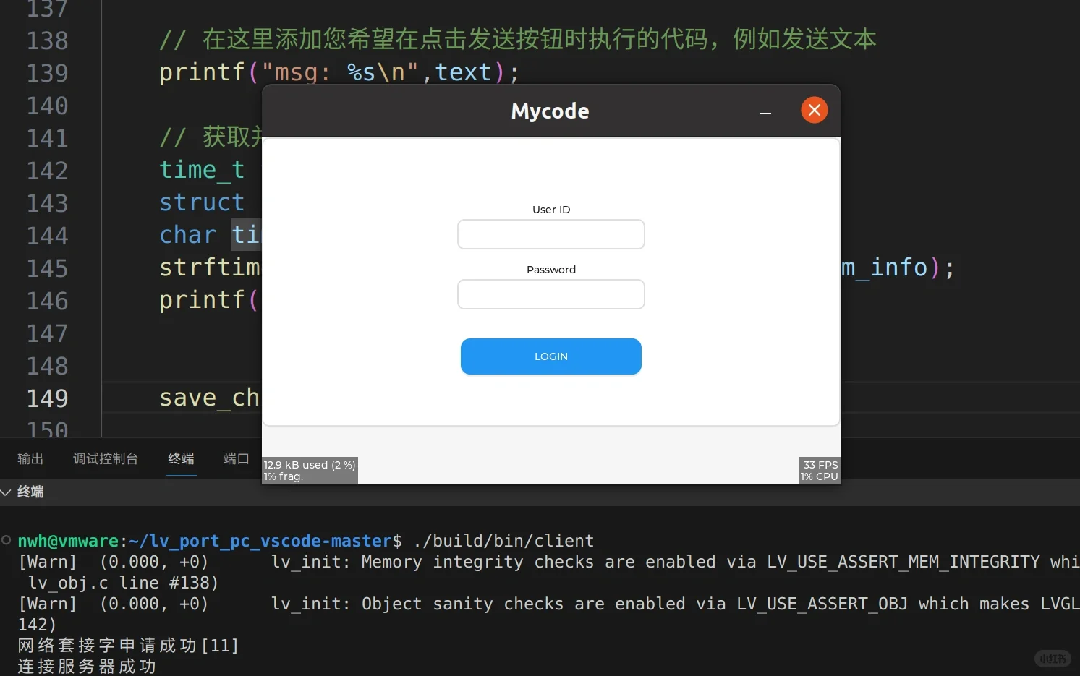
Task: Collapse the 终端 terminal section
Action: pyautogui.click(x=32, y=492)
